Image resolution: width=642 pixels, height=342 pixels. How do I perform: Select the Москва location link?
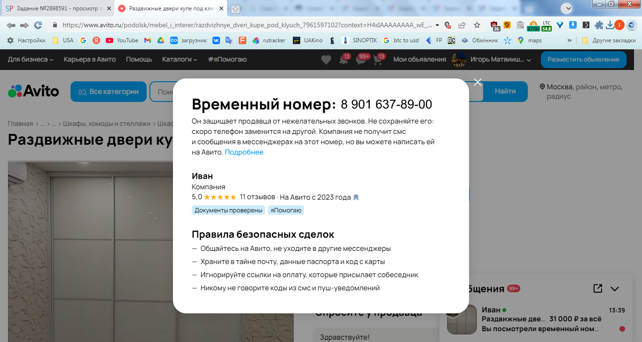pyautogui.click(x=559, y=87)
